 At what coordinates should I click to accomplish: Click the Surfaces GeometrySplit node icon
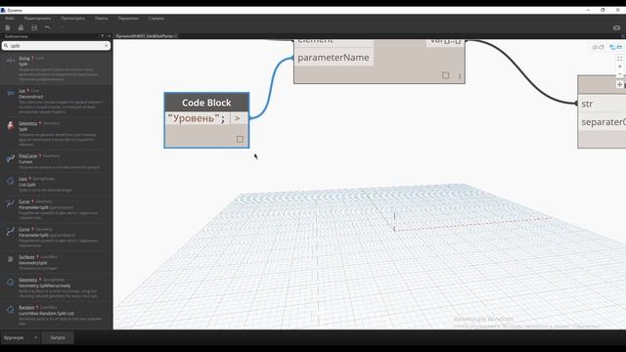[x=11, y=259]
